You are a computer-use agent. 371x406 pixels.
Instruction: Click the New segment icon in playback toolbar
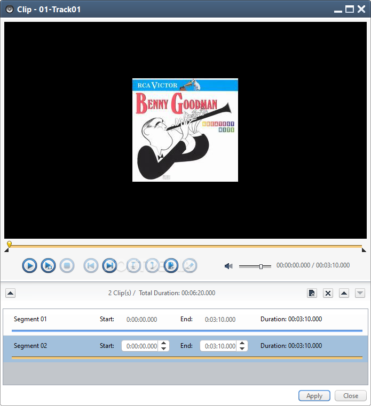pyautogui.click(x=171, y=266)
